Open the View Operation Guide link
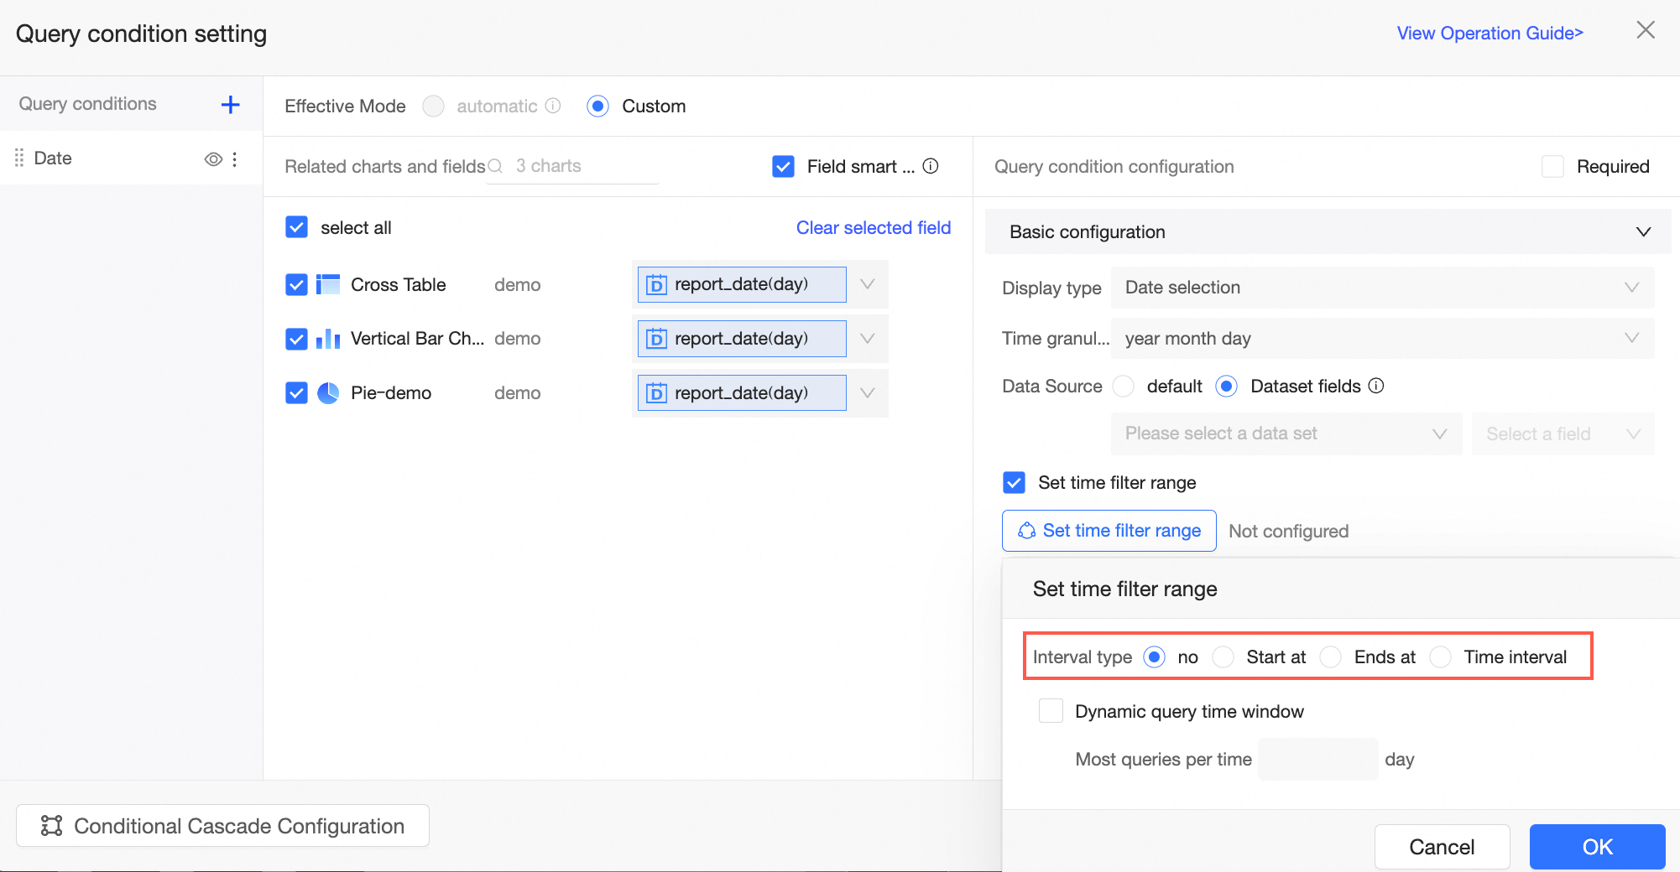 (1490, 33)
